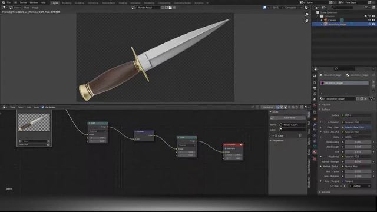This screenshot has width=377, height=212.
Task: Collapse the Collection tree in outliner
Action: point(318,16)
